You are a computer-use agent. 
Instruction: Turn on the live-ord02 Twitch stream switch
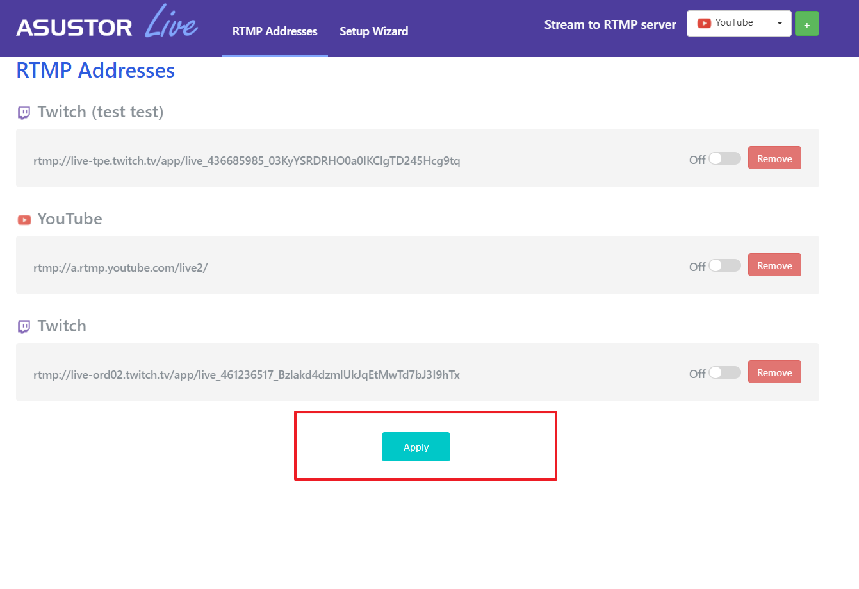724,372
